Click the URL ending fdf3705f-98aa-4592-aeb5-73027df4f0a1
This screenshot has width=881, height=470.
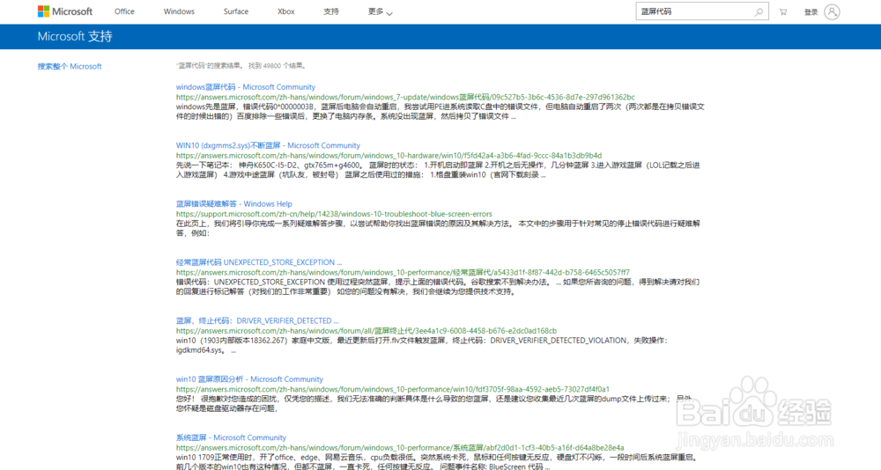click(393, 389)
